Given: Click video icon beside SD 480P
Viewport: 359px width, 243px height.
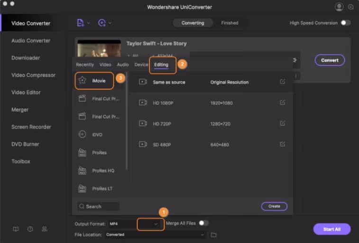Looking at the screenshot, I should tap(143, 144).
